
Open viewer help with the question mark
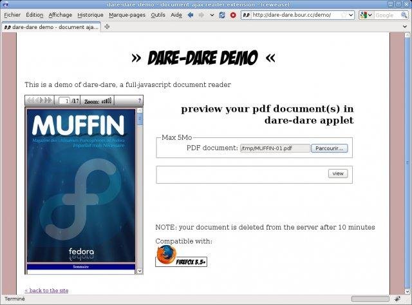pyautogui.click(x=140, y=101)
